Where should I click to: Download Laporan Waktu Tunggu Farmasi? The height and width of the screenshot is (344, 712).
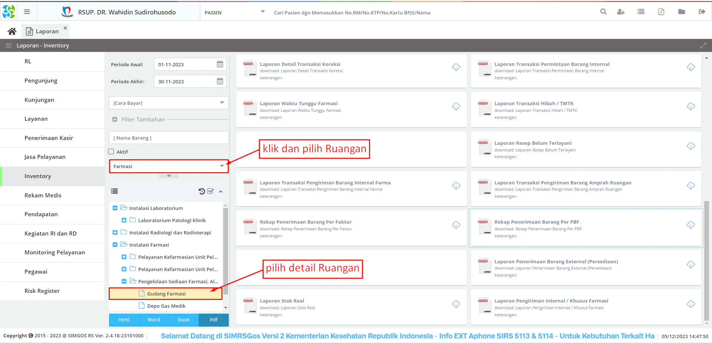(x=456, y=106)
